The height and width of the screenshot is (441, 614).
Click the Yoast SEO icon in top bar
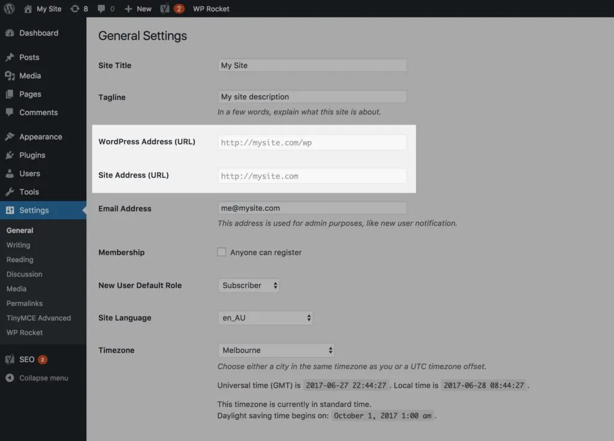(x=164, y=8)
